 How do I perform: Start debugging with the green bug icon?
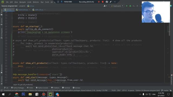click(x=130, y=6)
